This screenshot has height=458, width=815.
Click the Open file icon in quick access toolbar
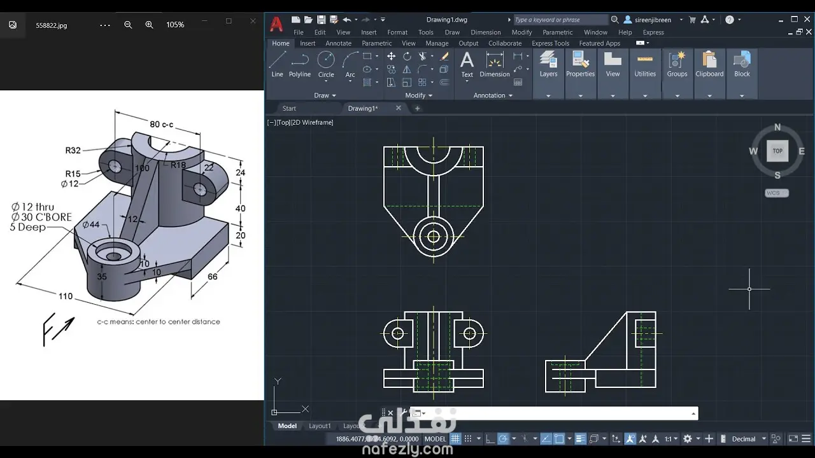click(308, 20)
